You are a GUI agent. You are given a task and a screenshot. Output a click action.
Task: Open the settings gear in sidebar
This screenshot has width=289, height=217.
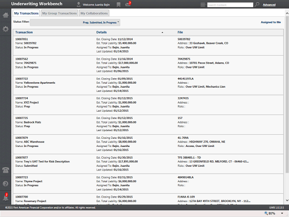coord(5,29)
